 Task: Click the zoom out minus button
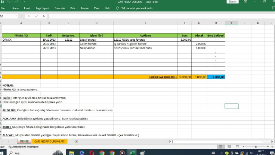click(x=243, y=147)
